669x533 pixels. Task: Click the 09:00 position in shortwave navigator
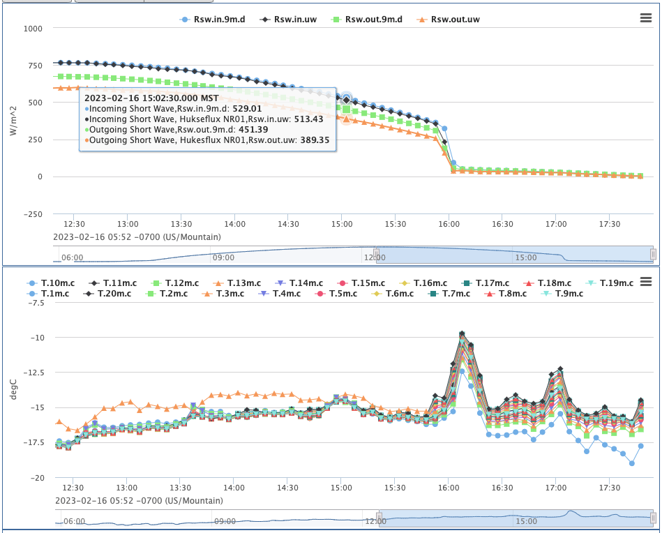223,257
